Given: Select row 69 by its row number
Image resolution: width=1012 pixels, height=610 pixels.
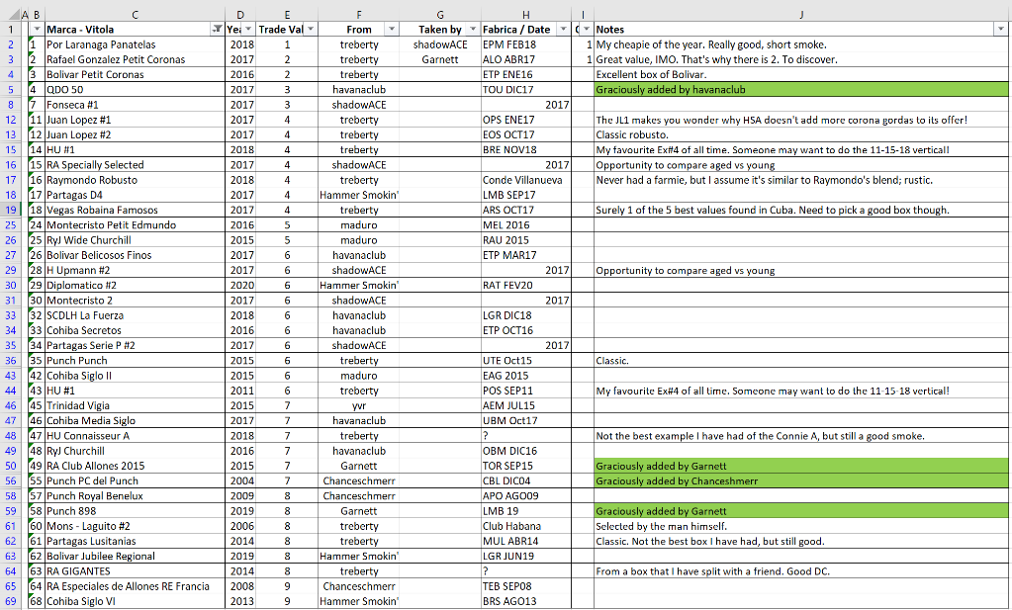Looking at the screenshot, I should tap(10, 601).
